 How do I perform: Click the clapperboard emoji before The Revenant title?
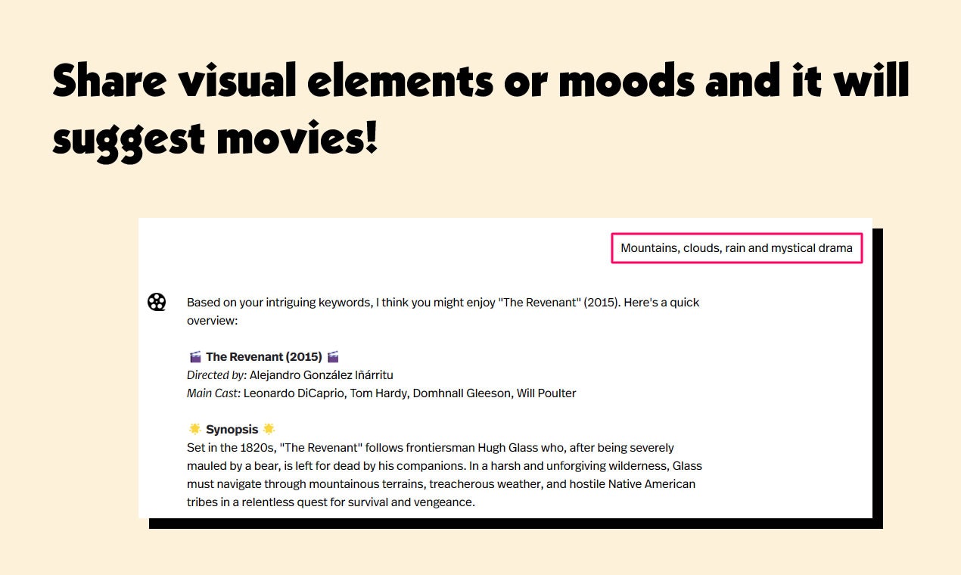[194, 356]
